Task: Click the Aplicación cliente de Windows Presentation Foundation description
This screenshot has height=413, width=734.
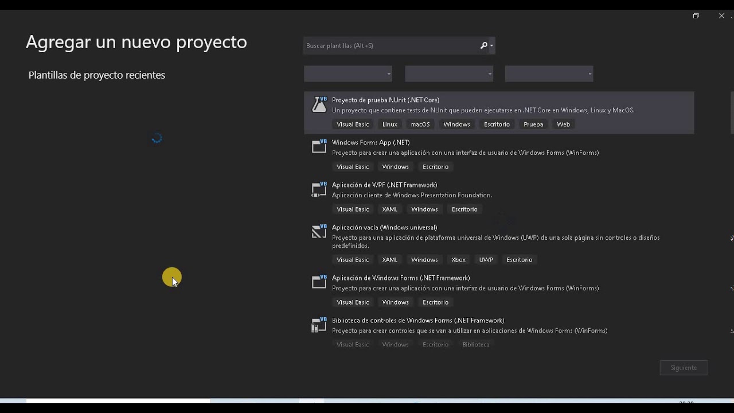Action: [412, 195]
